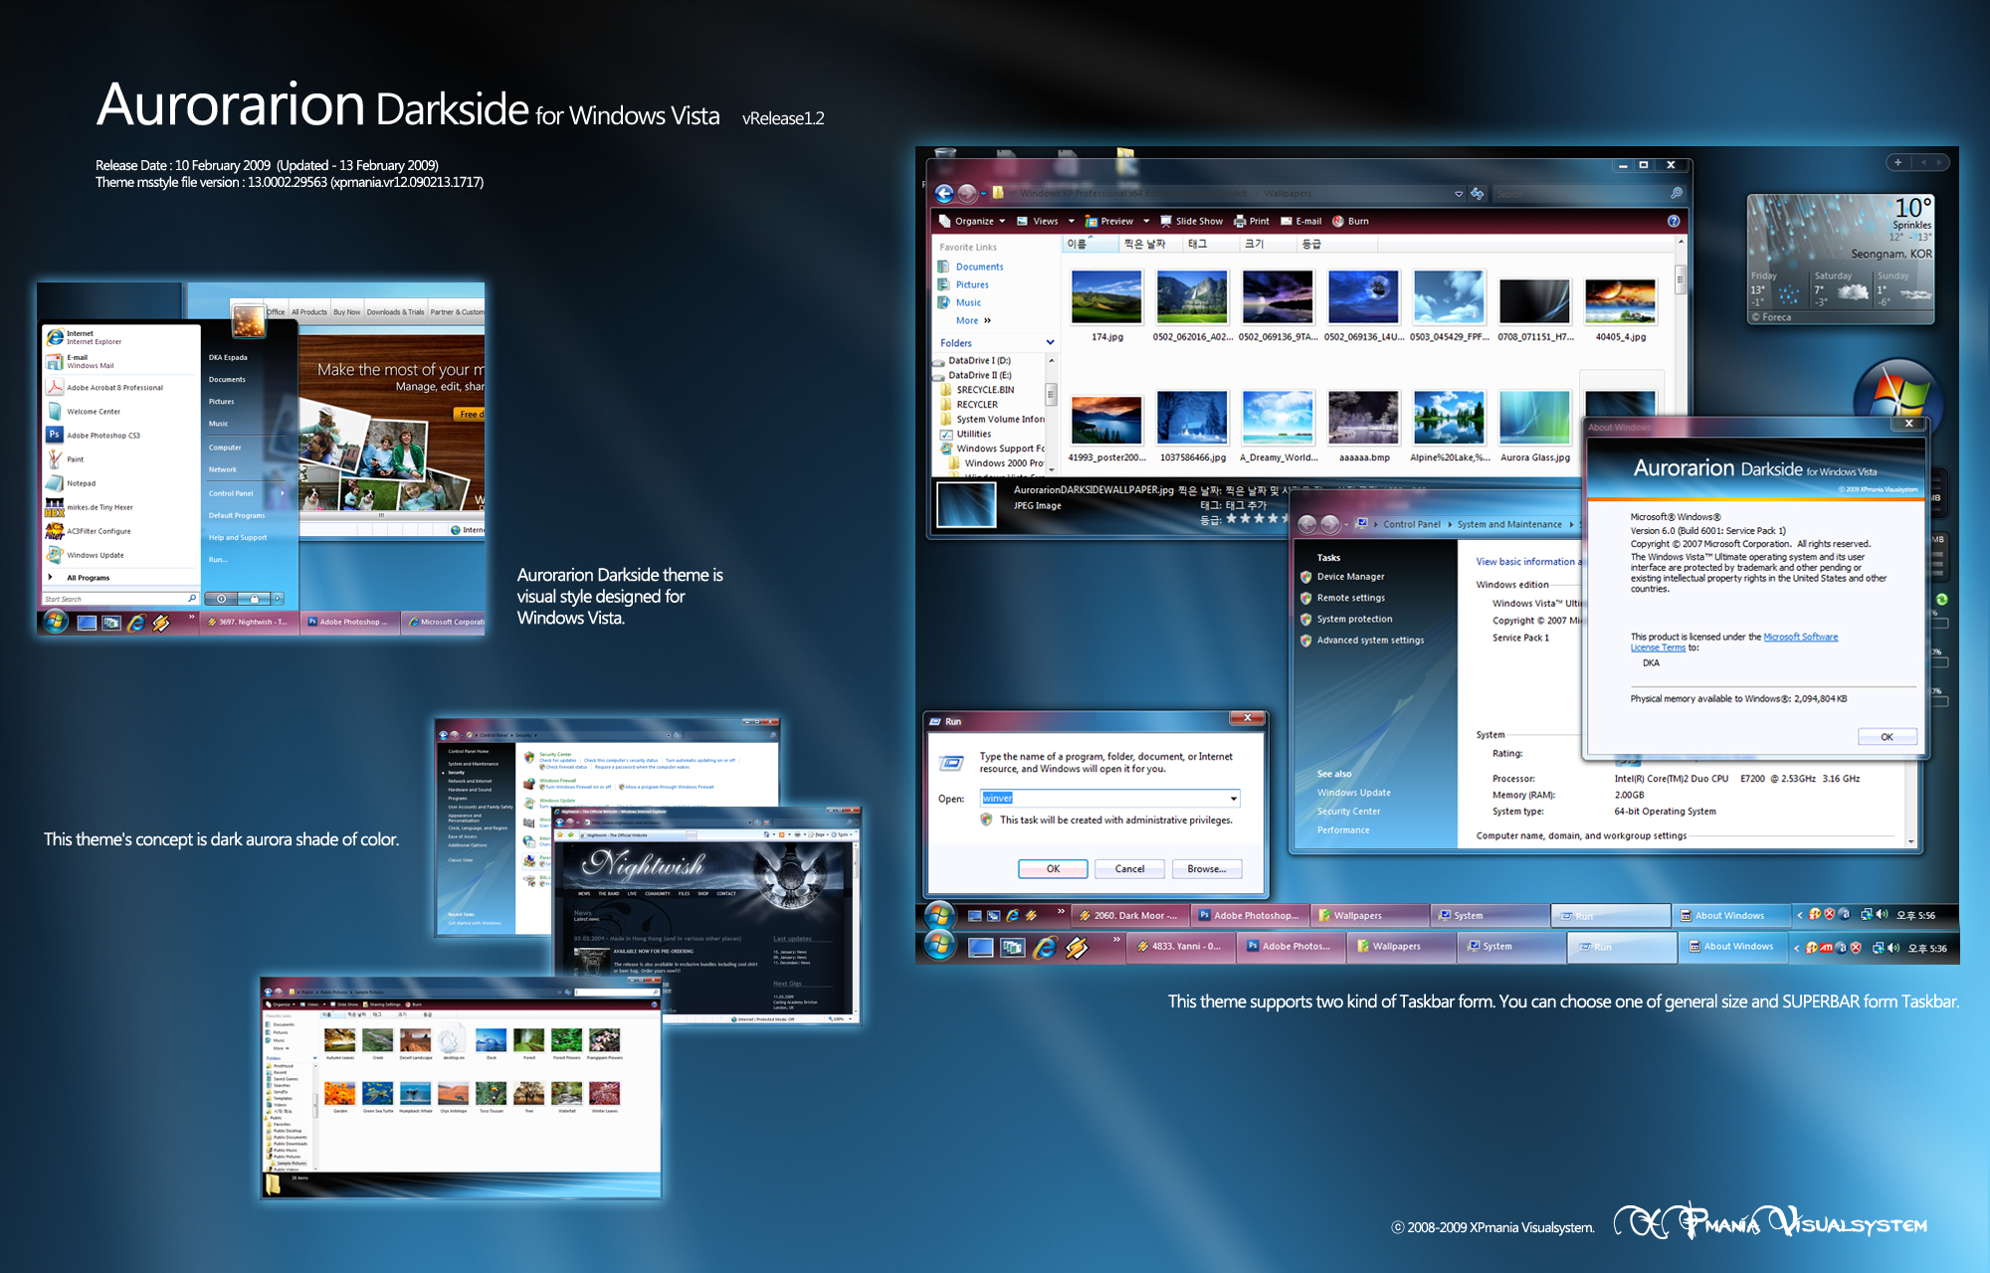This screenshot has height=1273, width=1990.
Task: Click the refresh icon beside the explorer address bar
Action: pos(1478,194)
